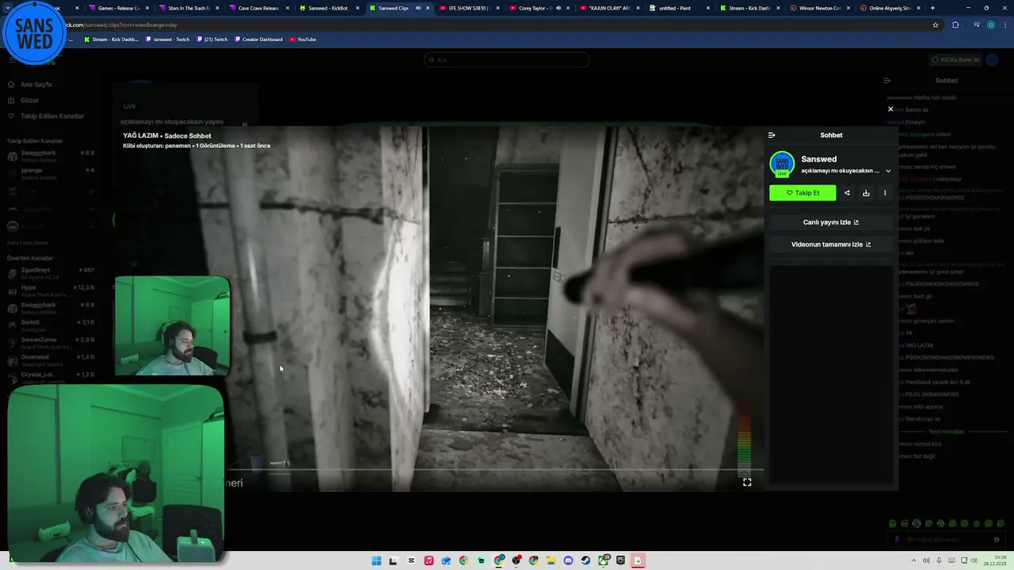
Task: Open File Explorer from the taskbar
Action: click(551, 560)
